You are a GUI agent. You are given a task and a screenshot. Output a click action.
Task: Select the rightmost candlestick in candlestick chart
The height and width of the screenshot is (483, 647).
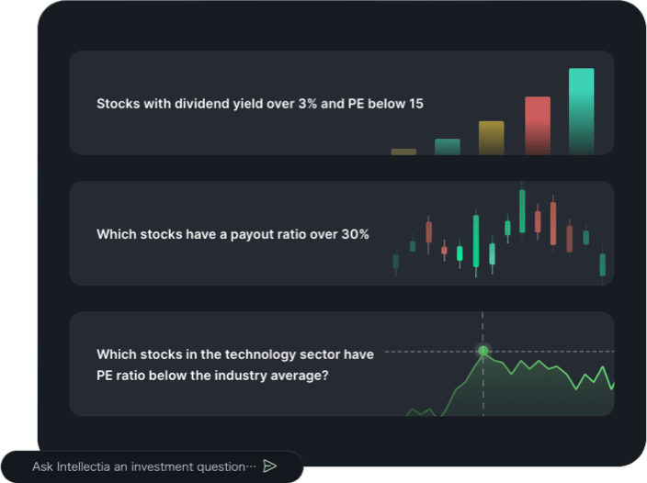pyautogui.click(x=603, y=264)
